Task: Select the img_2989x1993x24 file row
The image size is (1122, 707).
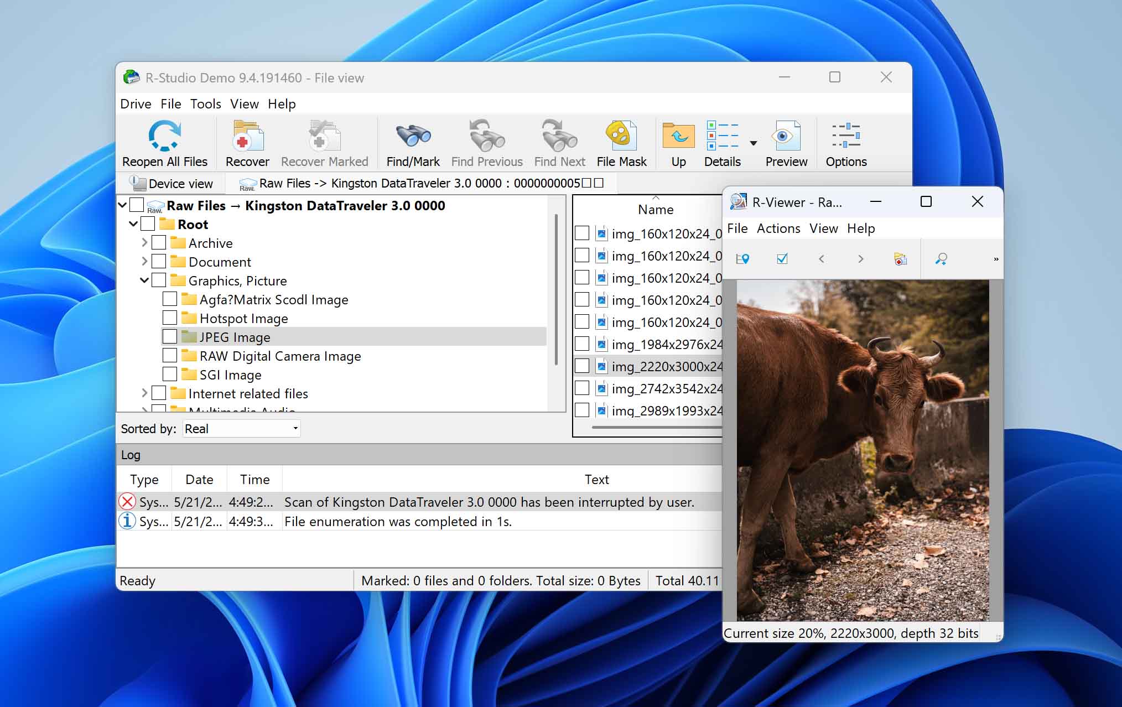Action: pyautogui.click(x=648, y=410)
